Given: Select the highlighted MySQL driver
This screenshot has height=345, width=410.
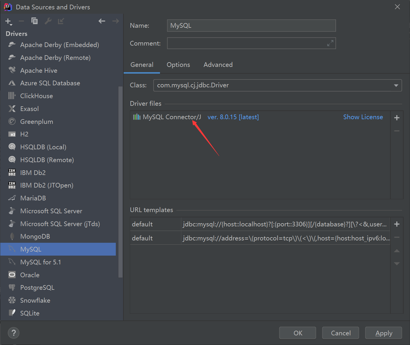Looking at the screenshot, I should [x=58, y=249].
